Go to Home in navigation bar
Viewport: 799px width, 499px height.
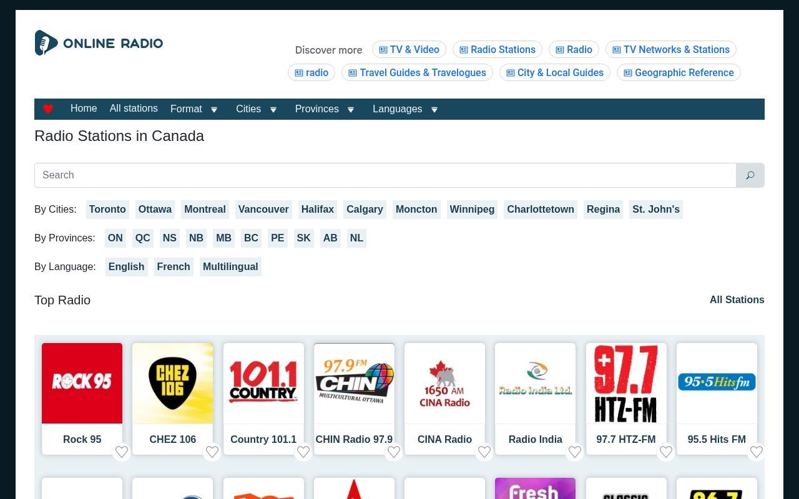pyautogui.click(x=84, y=109)
